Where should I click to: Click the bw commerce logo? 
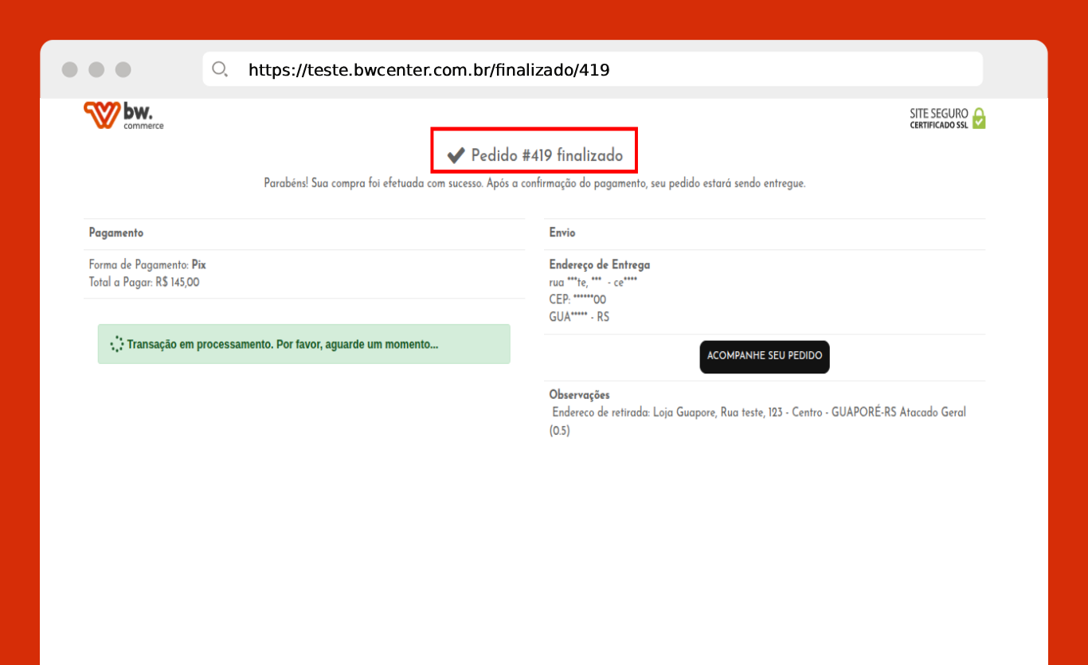coord(123,115)
